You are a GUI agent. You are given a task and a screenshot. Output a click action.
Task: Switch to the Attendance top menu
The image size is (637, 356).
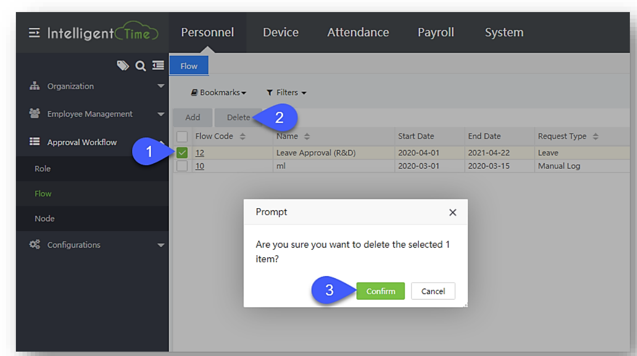tap(358, 32)
